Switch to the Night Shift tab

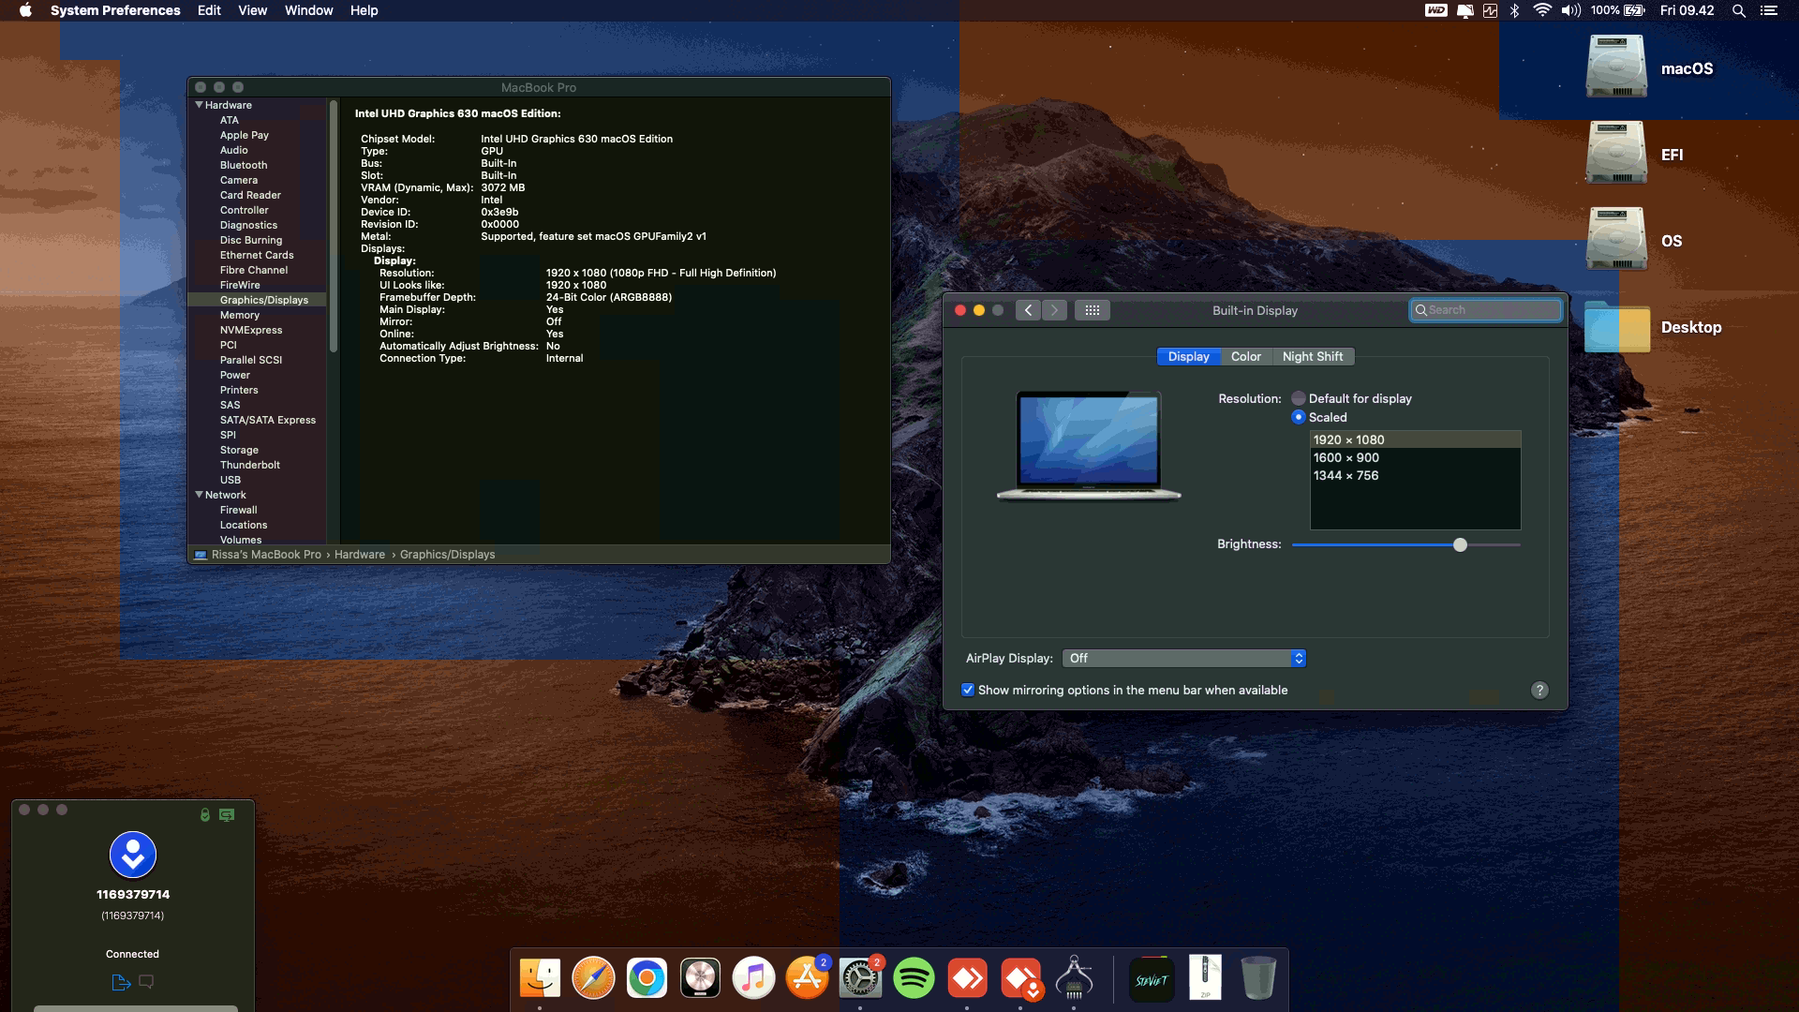(x=1312, y=356)
